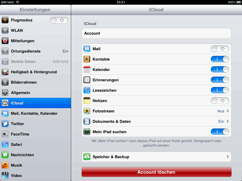
Task: Toggle Mein iPad suchen off
Action: [220, 132]
